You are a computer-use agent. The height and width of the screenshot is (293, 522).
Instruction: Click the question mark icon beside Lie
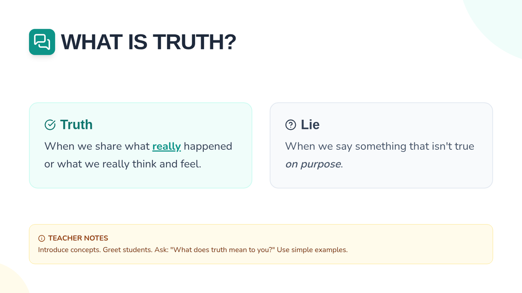tap(290, 125)
